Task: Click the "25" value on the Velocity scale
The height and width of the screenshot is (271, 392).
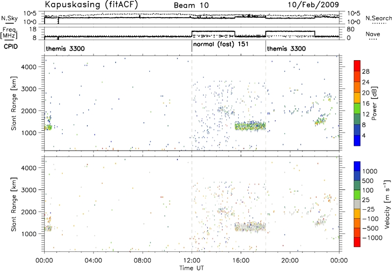Action: tap(366, 200)
